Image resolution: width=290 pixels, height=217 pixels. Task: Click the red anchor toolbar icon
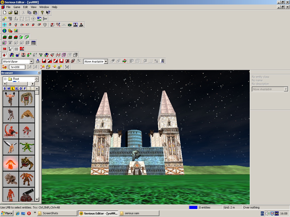pos(23,55)
